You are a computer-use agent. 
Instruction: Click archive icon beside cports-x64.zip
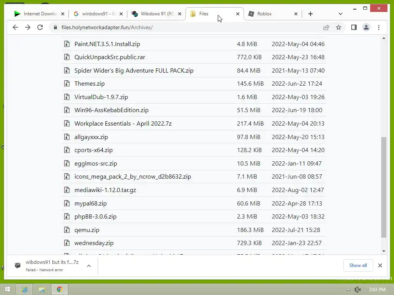click(x=67, y=150)
